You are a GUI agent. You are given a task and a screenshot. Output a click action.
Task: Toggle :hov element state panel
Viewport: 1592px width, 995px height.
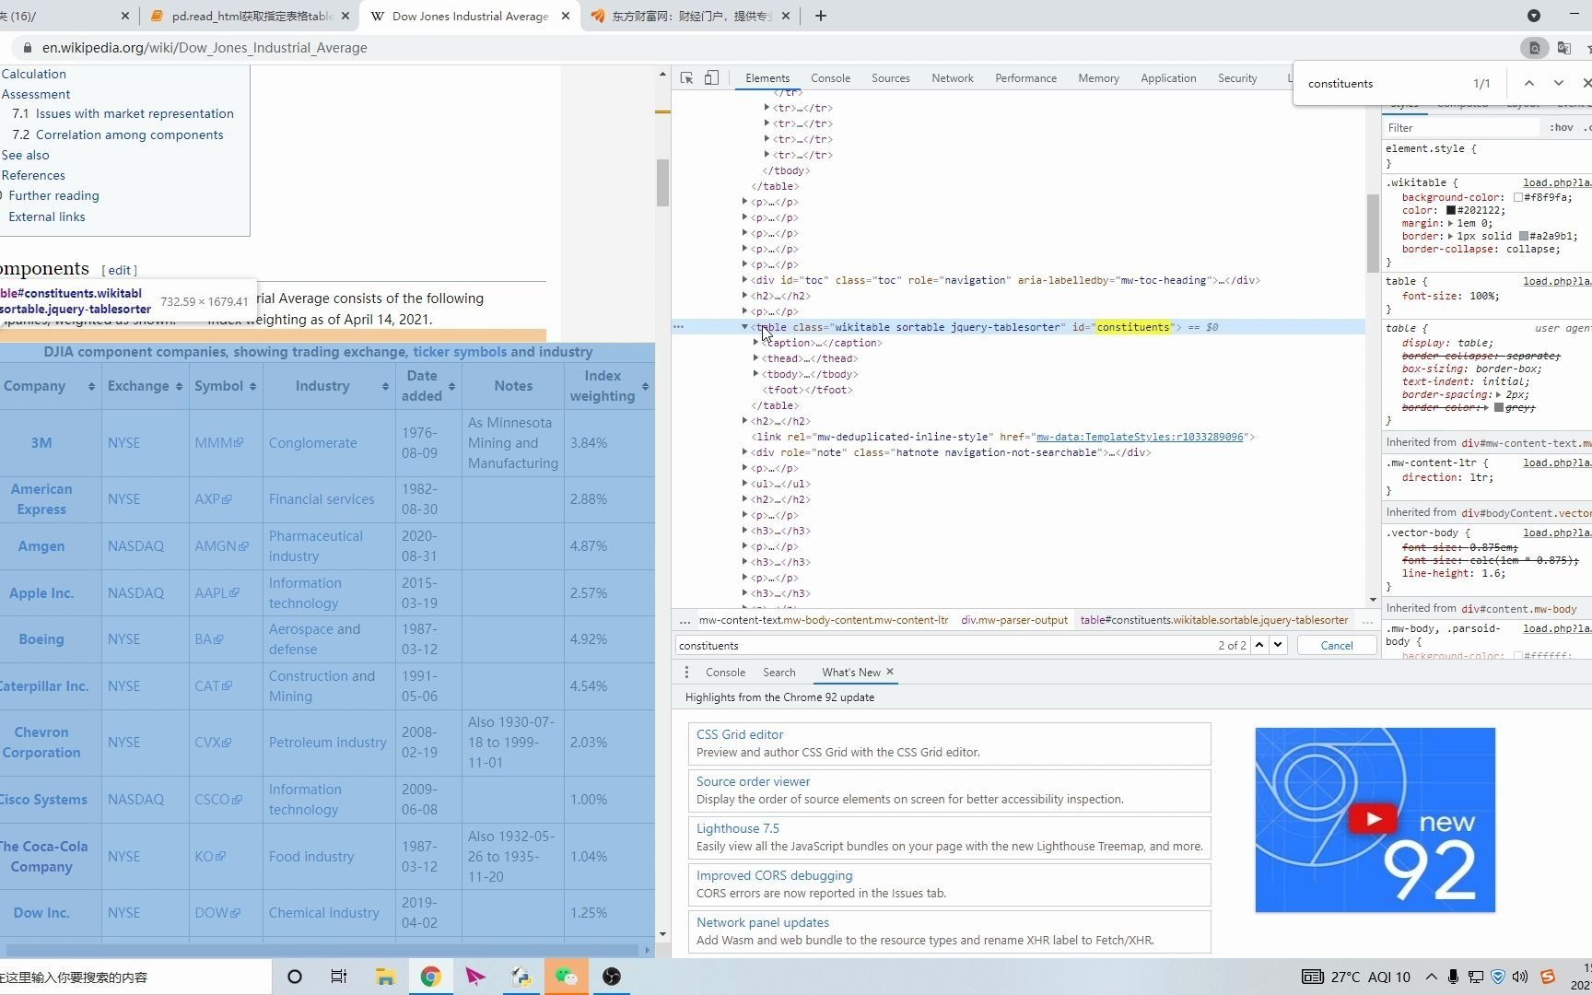click(x=1561, y=128)
